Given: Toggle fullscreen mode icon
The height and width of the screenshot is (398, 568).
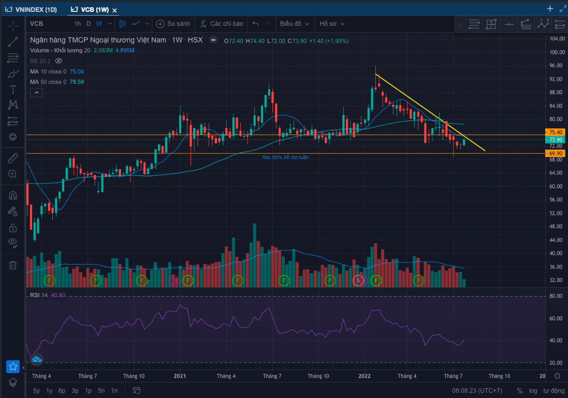Looking at the screenshot, I should (563, 9).
